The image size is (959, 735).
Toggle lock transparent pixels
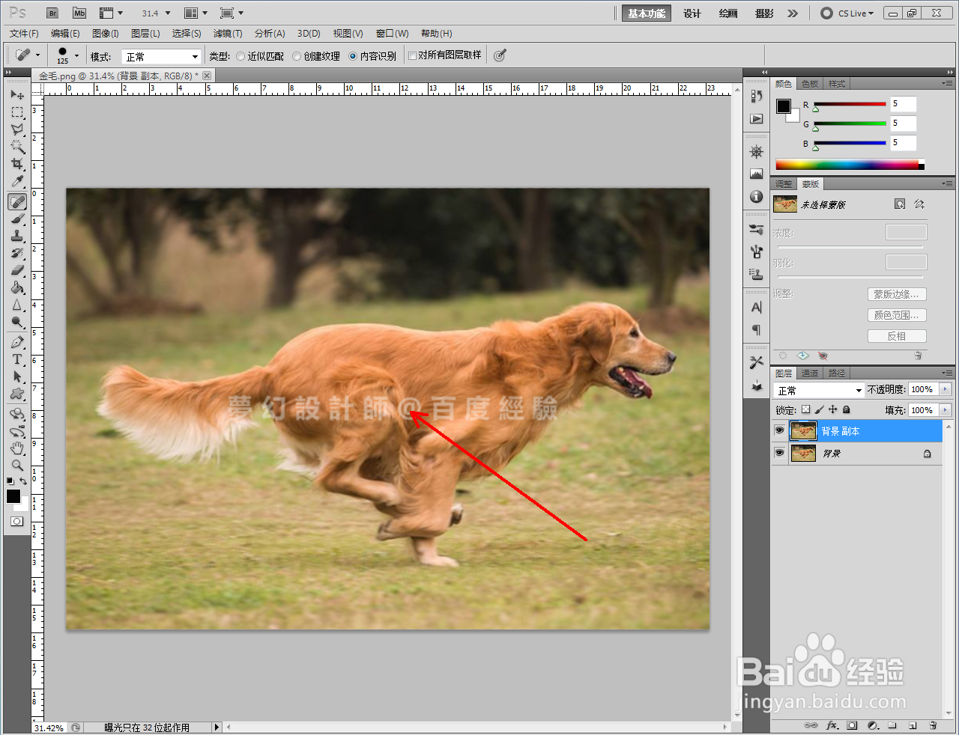point(805,409)
